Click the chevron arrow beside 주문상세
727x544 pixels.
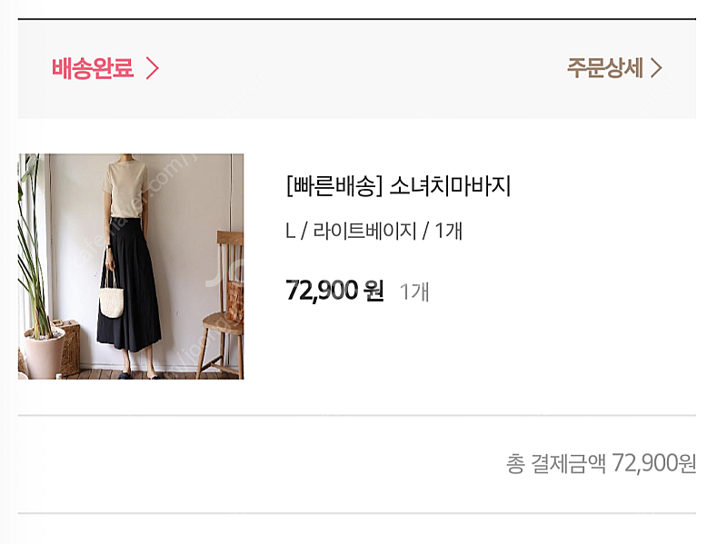(656, 68)
